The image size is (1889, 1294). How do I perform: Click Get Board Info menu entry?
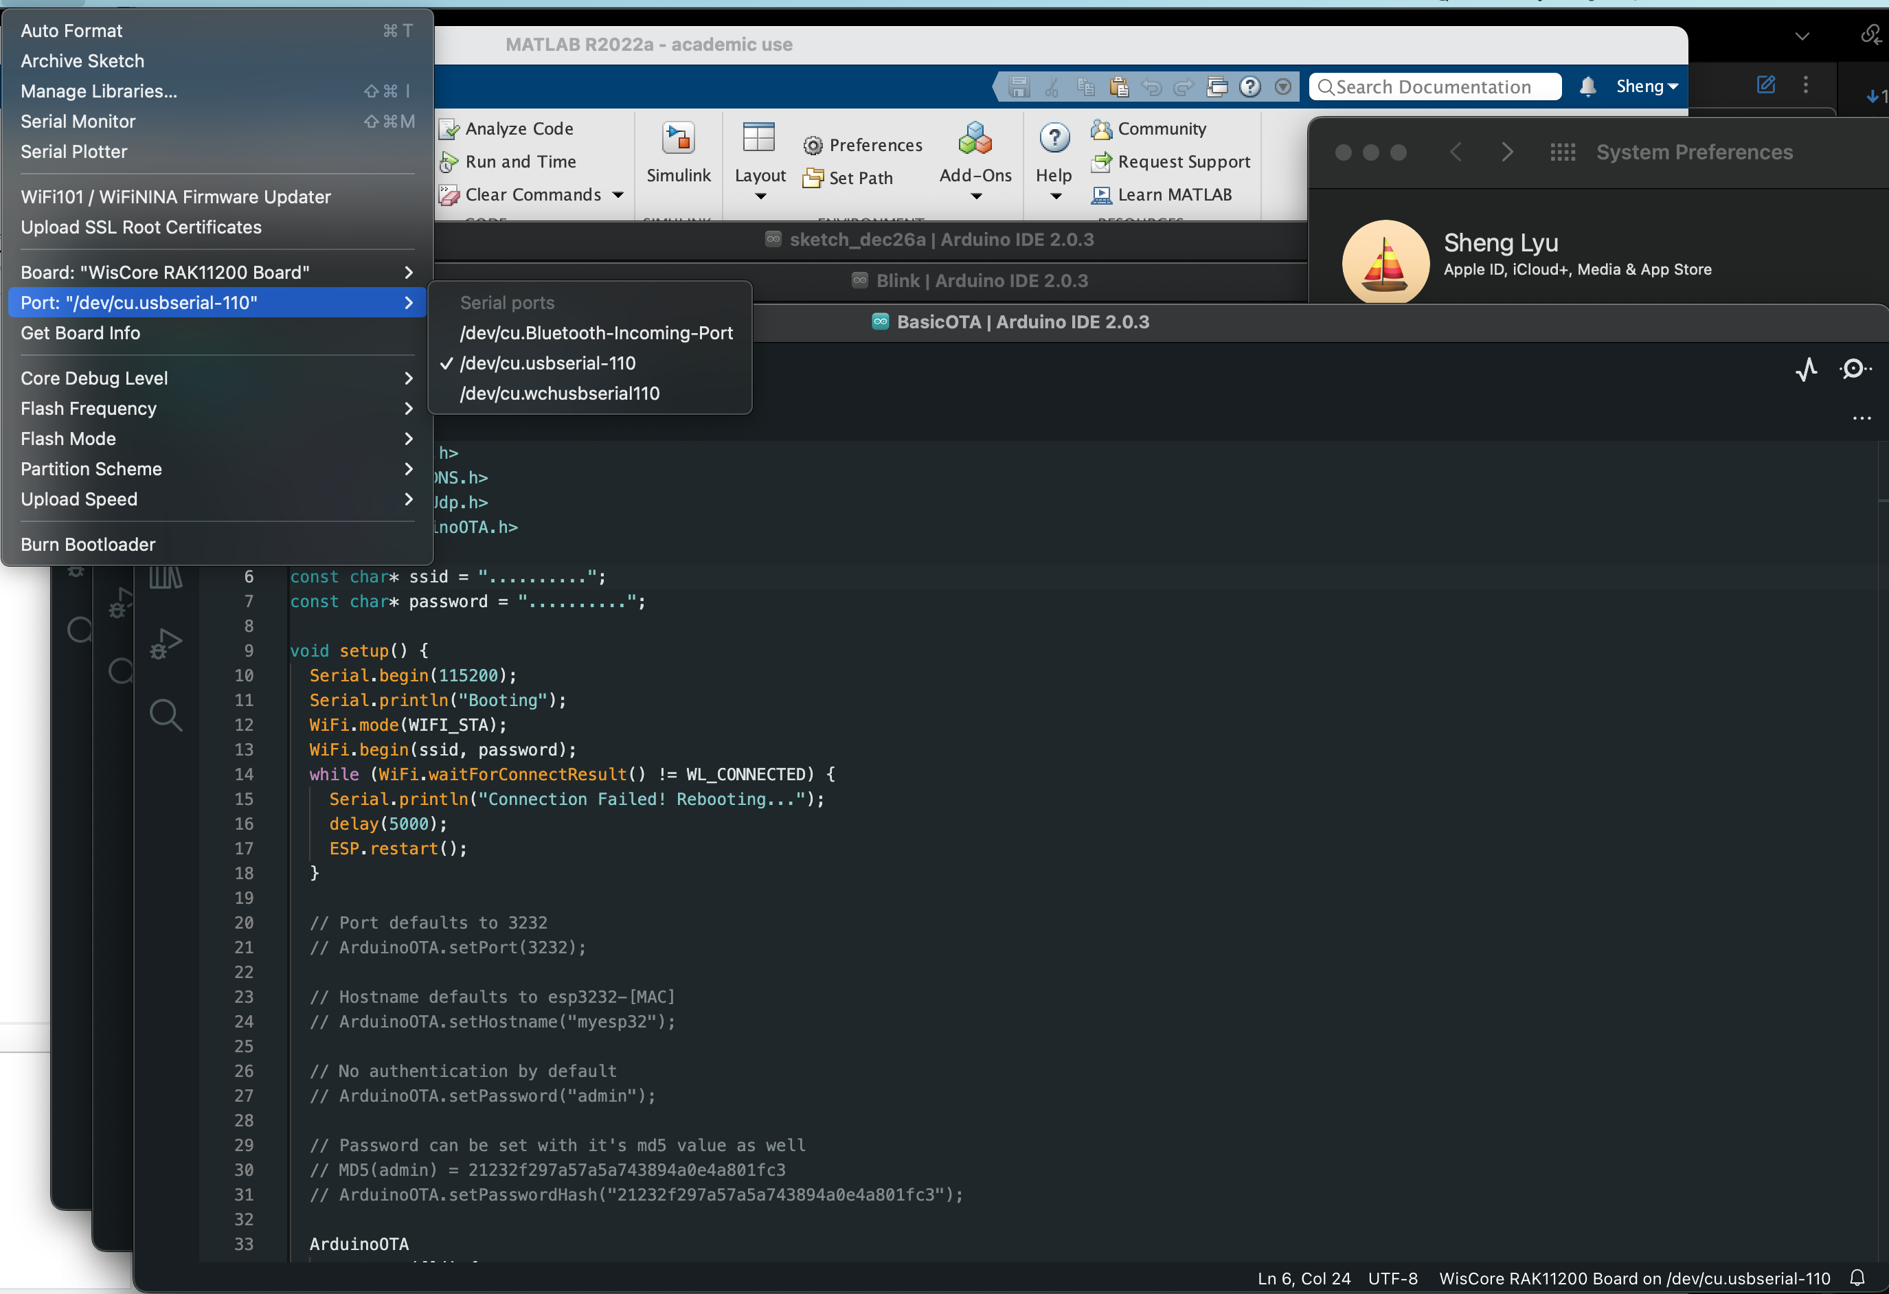(80, 333)
